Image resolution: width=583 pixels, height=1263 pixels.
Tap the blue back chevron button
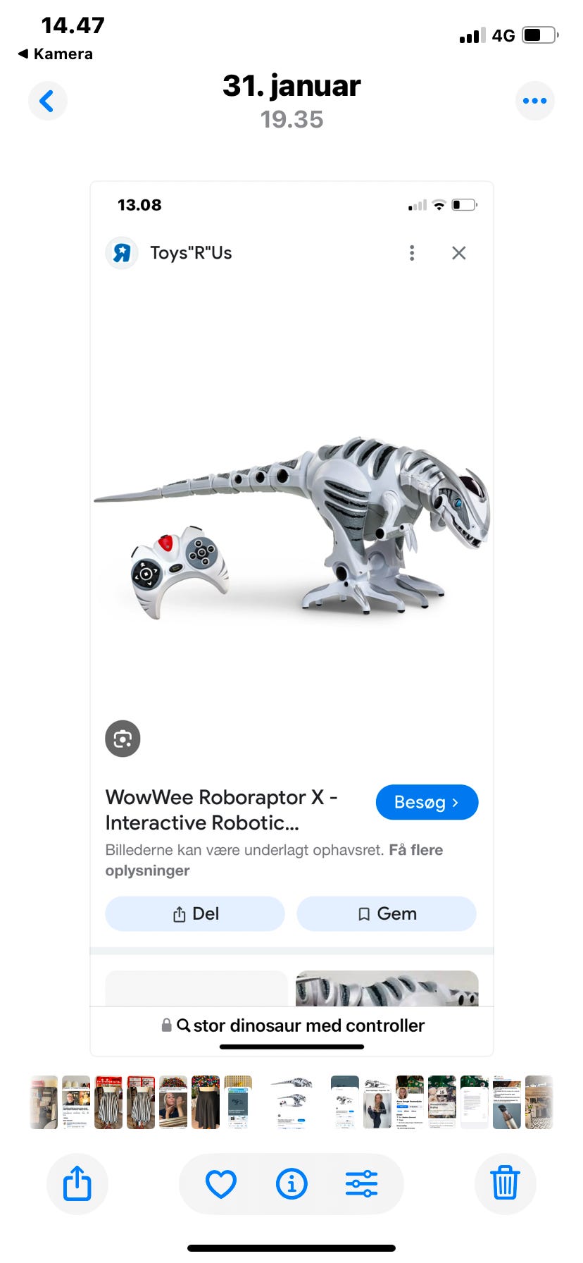47,101
